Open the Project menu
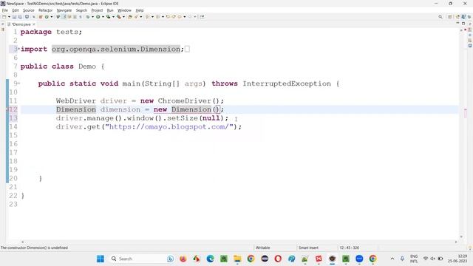This screenshot has height=266, width=473. point(97,10)
